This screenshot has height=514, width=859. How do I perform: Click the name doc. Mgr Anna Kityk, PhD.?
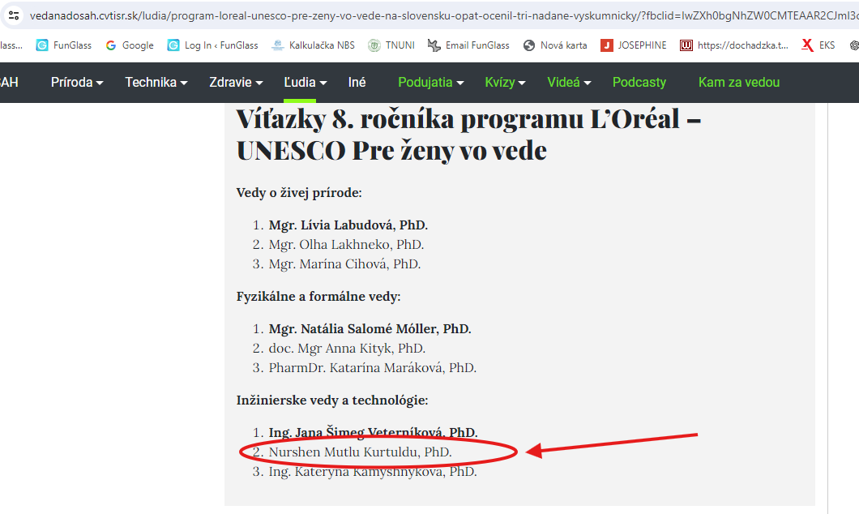(347, 349)
